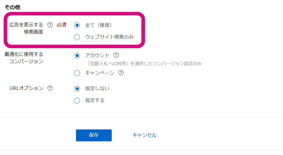This screenshot has height=155, width=283.
Task: Enable URL options with 指定する radio
Action: [77, 100]
